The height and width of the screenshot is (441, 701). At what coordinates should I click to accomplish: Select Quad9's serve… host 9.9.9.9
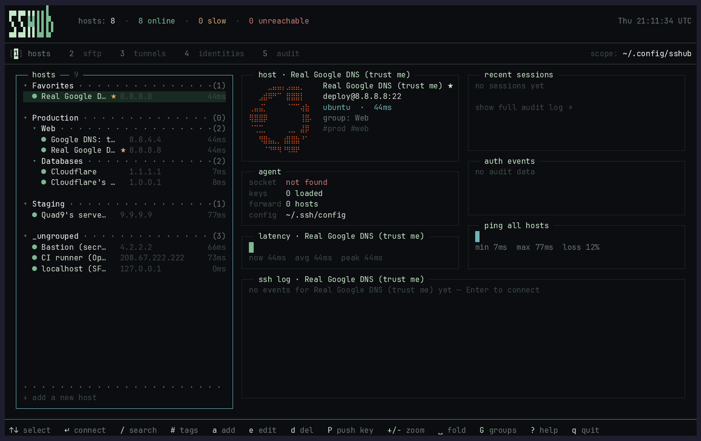(124, 215)
